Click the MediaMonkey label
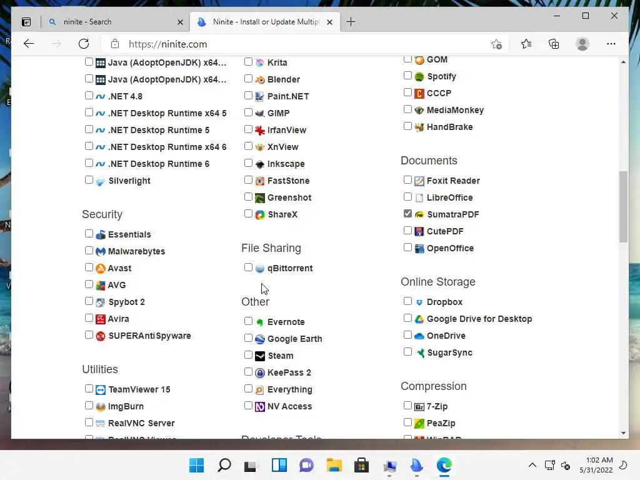This screenshot has width=640, height=480. tap(455, 110)
